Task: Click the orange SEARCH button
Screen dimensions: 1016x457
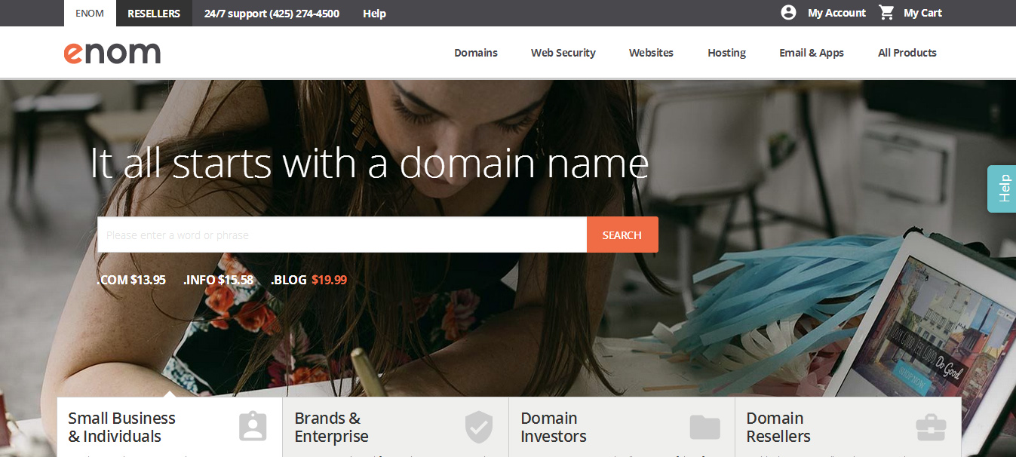Action: [622, 235]
